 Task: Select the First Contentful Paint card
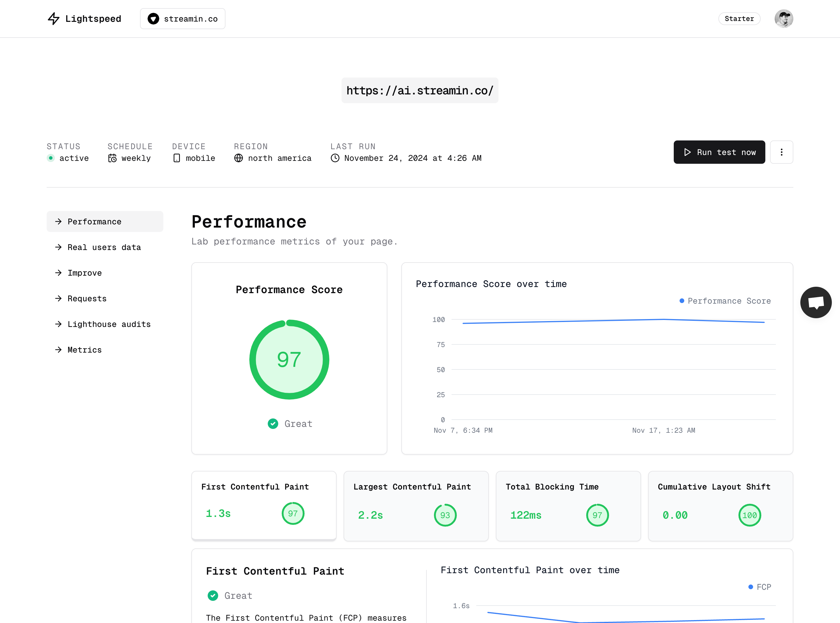coord(264,506)
